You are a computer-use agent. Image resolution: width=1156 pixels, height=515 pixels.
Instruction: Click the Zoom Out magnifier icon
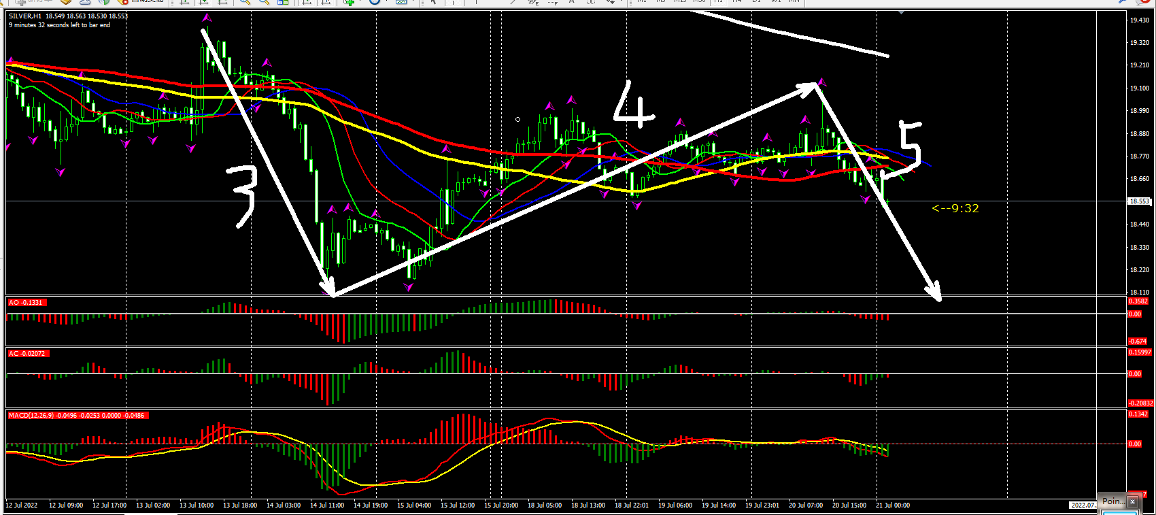[x=263, y=2]
